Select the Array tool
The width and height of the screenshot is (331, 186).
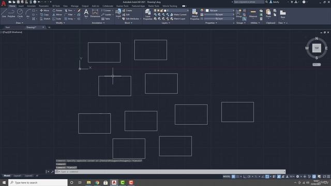click(x=69, y=19)
